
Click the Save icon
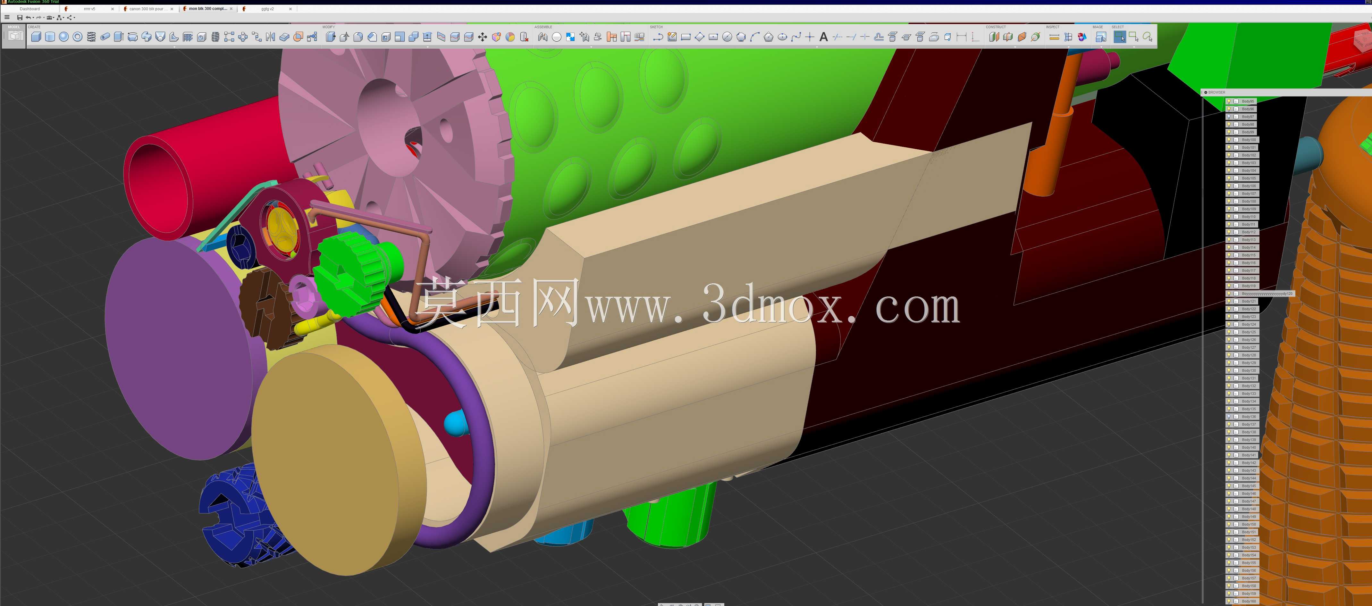20,18
